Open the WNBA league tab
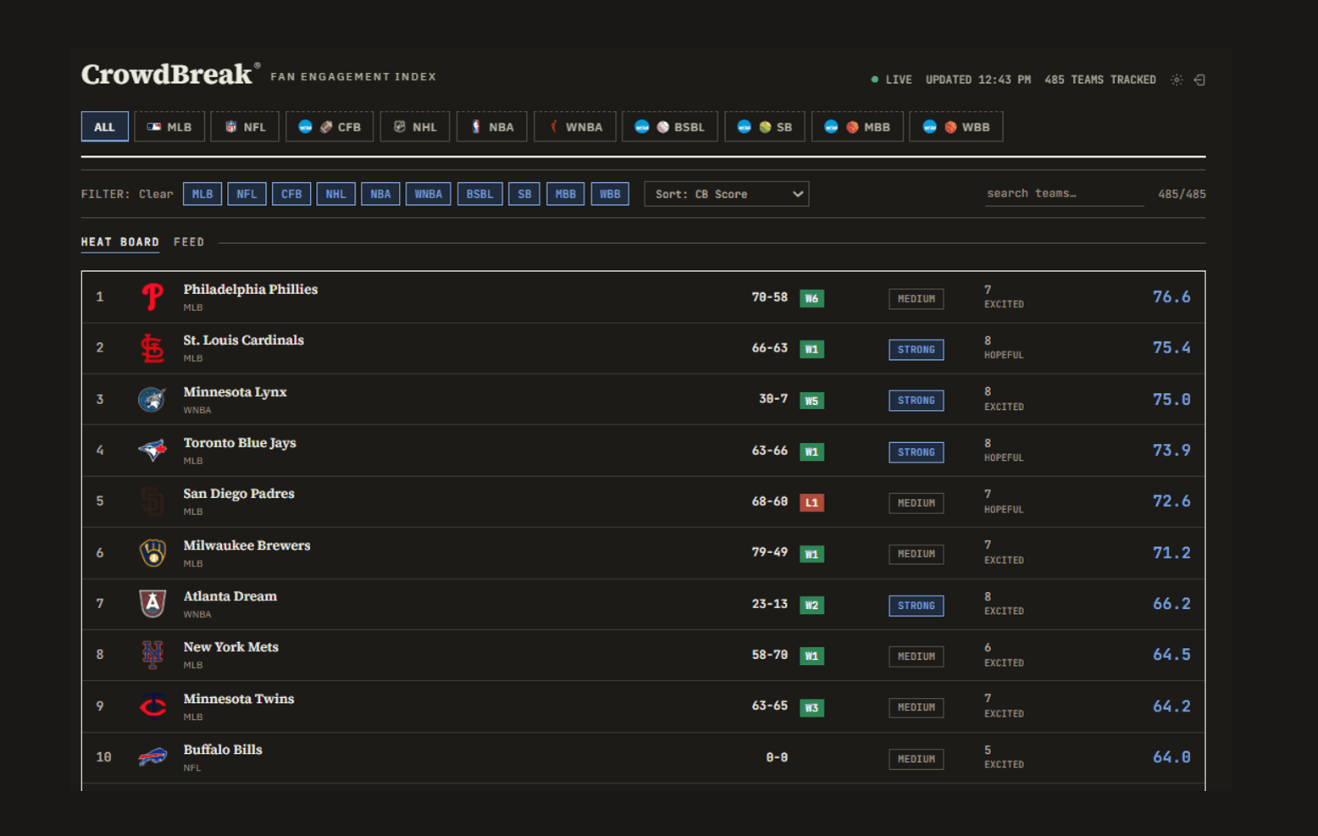The height and width of the screenshot is (836, 1318). pos(575,127)
